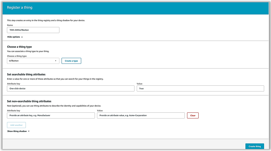Click the attribute key field with One-click-device
Image resolution: width=271 pixels, height=151 pixels.
pos(70,89)
